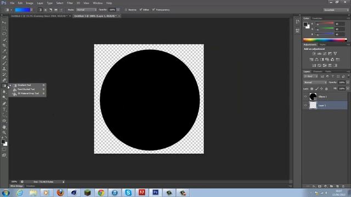The width and height of the screenshot is (351, 197).
Task: Switch to first Untitled document tab
Action: (x=39, y=16)
